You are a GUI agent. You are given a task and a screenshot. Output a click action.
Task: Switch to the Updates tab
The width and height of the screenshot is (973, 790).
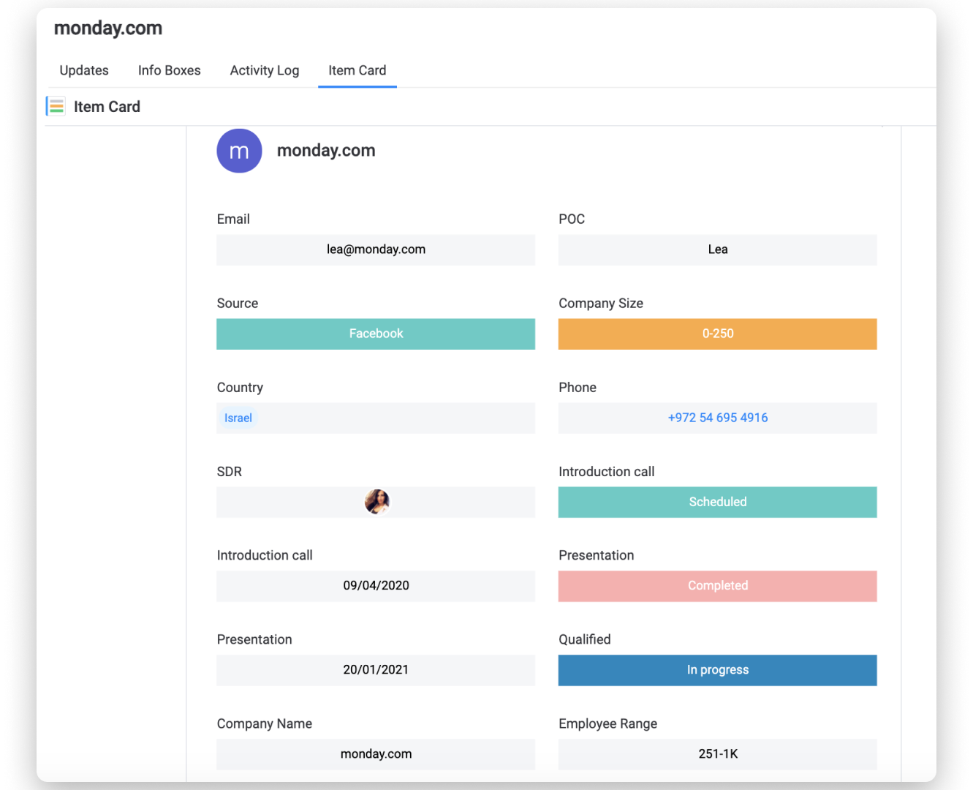[x=84, y=70]
